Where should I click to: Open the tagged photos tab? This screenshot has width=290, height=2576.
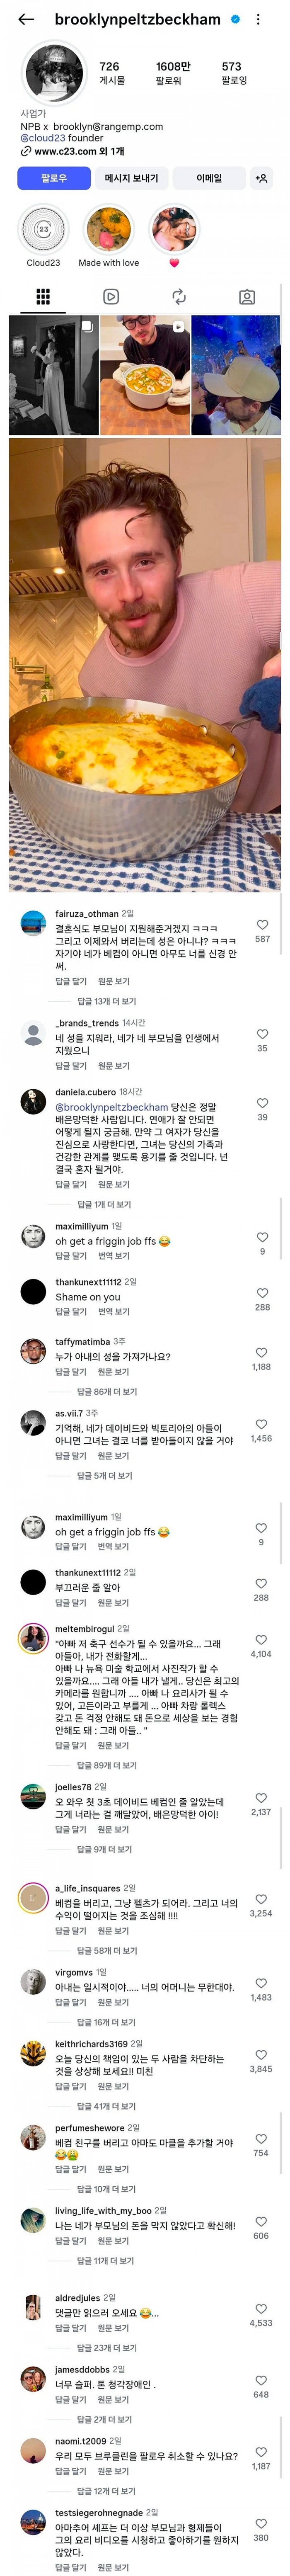247,297
